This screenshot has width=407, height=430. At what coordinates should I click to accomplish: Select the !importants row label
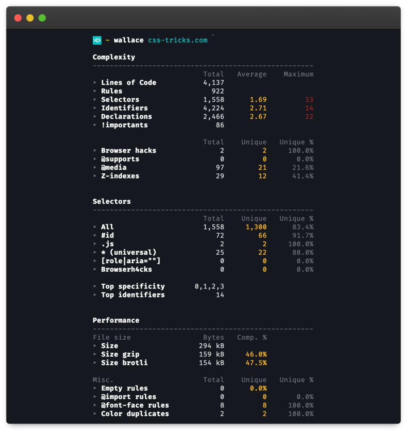(124, 125)
